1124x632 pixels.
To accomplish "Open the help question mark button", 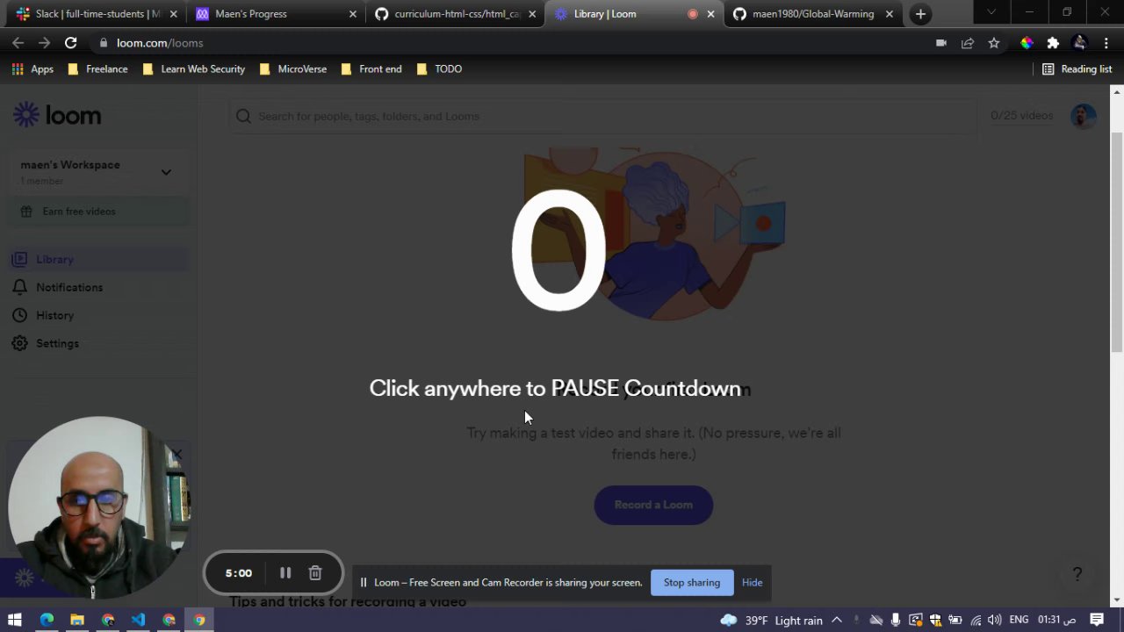I will click(x=1077, y=574).
